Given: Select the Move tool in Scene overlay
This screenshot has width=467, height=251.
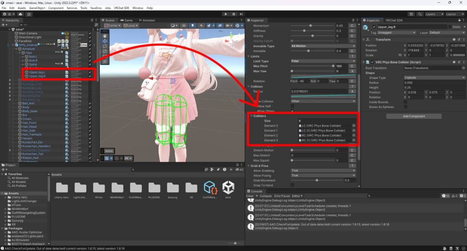Looking at the screenshot, I should [104, 40].
